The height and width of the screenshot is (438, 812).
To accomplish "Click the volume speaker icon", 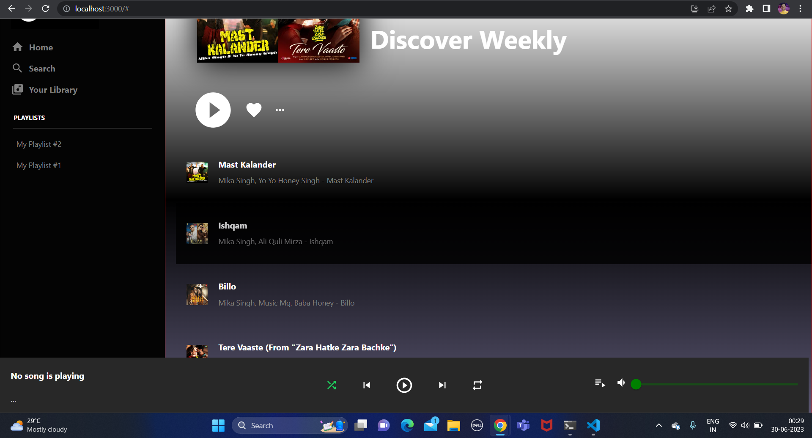I will click(x=621, y=383).
